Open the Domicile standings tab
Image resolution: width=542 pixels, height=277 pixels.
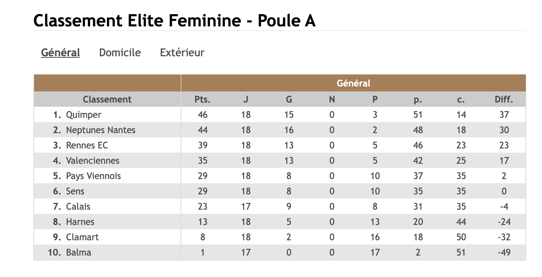point(120,52)
